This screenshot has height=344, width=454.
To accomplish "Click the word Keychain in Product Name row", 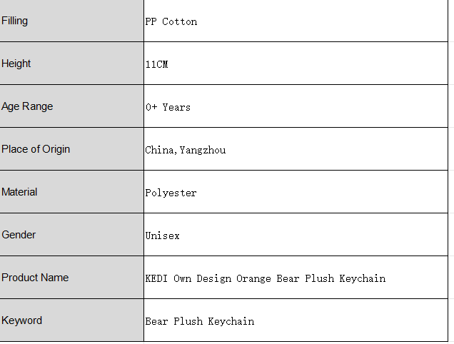I will coord(363,278).
